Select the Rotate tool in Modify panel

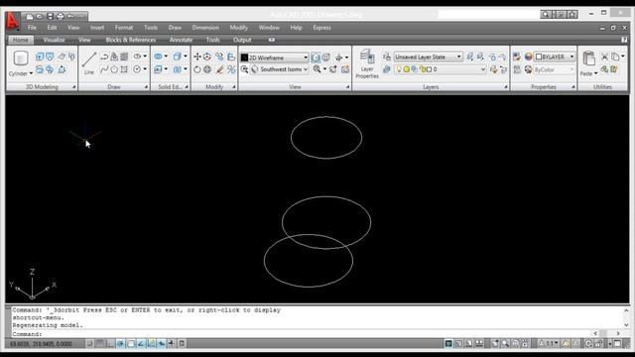coord(197,69)
